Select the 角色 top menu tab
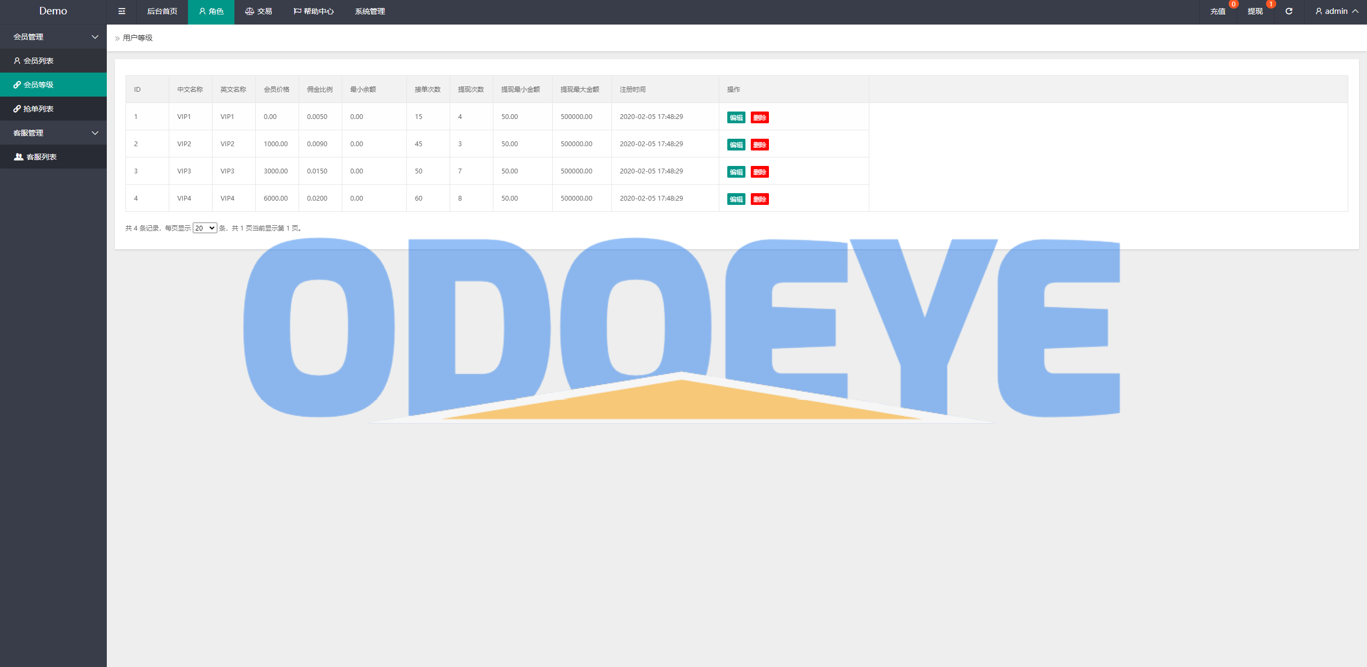The image size is (1367, 667). point(211,11)
